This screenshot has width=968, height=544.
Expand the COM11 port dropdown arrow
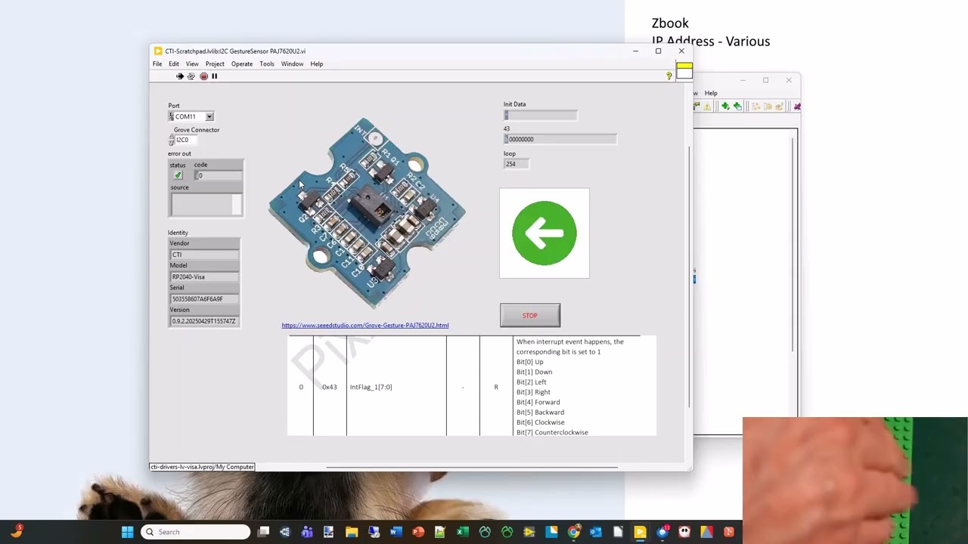click(x=209, y=116)
